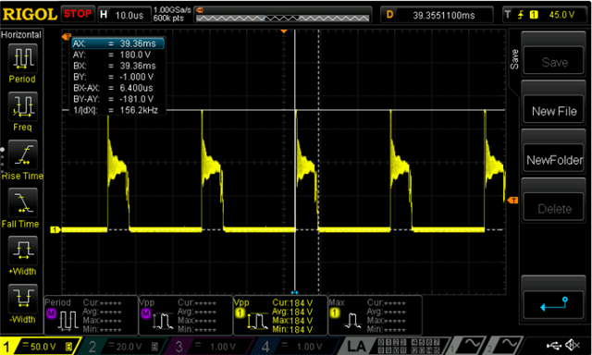Open the Horizontal menu header
Screen dimensions: 592x355
click(21, 35)
